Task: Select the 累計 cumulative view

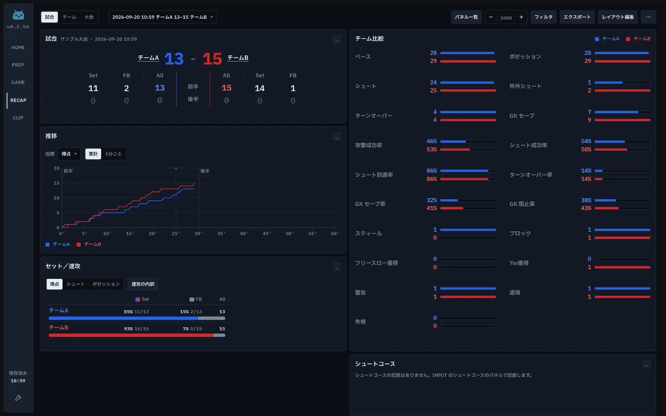Action: [93, 154]
